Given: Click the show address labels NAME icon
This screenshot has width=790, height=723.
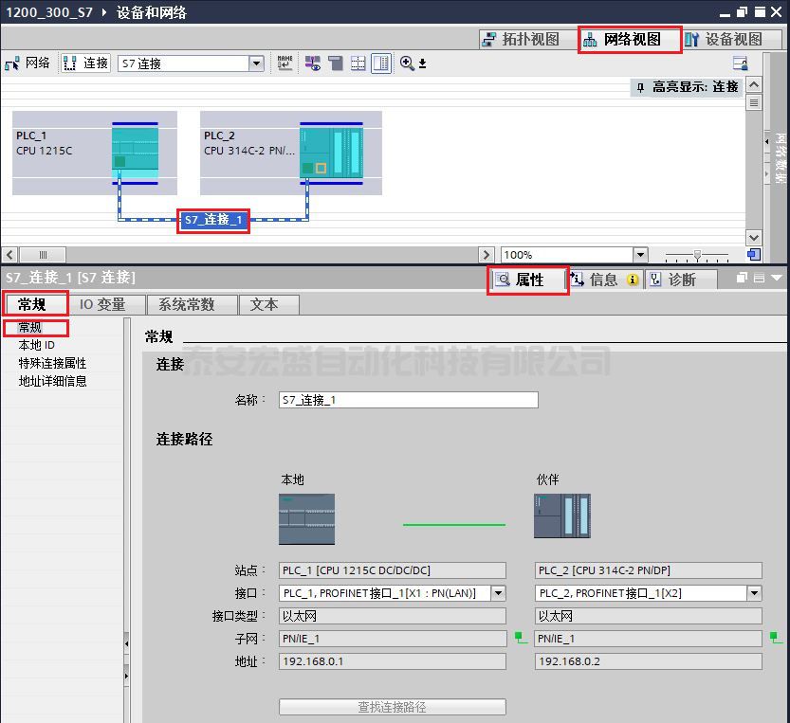Looking at the screenshot, I should [285, 63].
